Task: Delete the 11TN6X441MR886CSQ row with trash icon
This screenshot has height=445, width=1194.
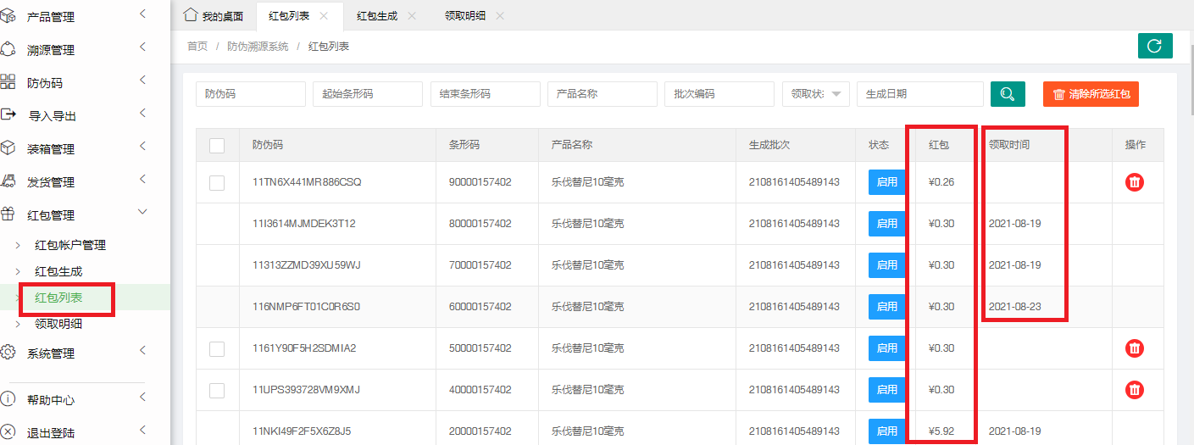Action: (1134, 182)
